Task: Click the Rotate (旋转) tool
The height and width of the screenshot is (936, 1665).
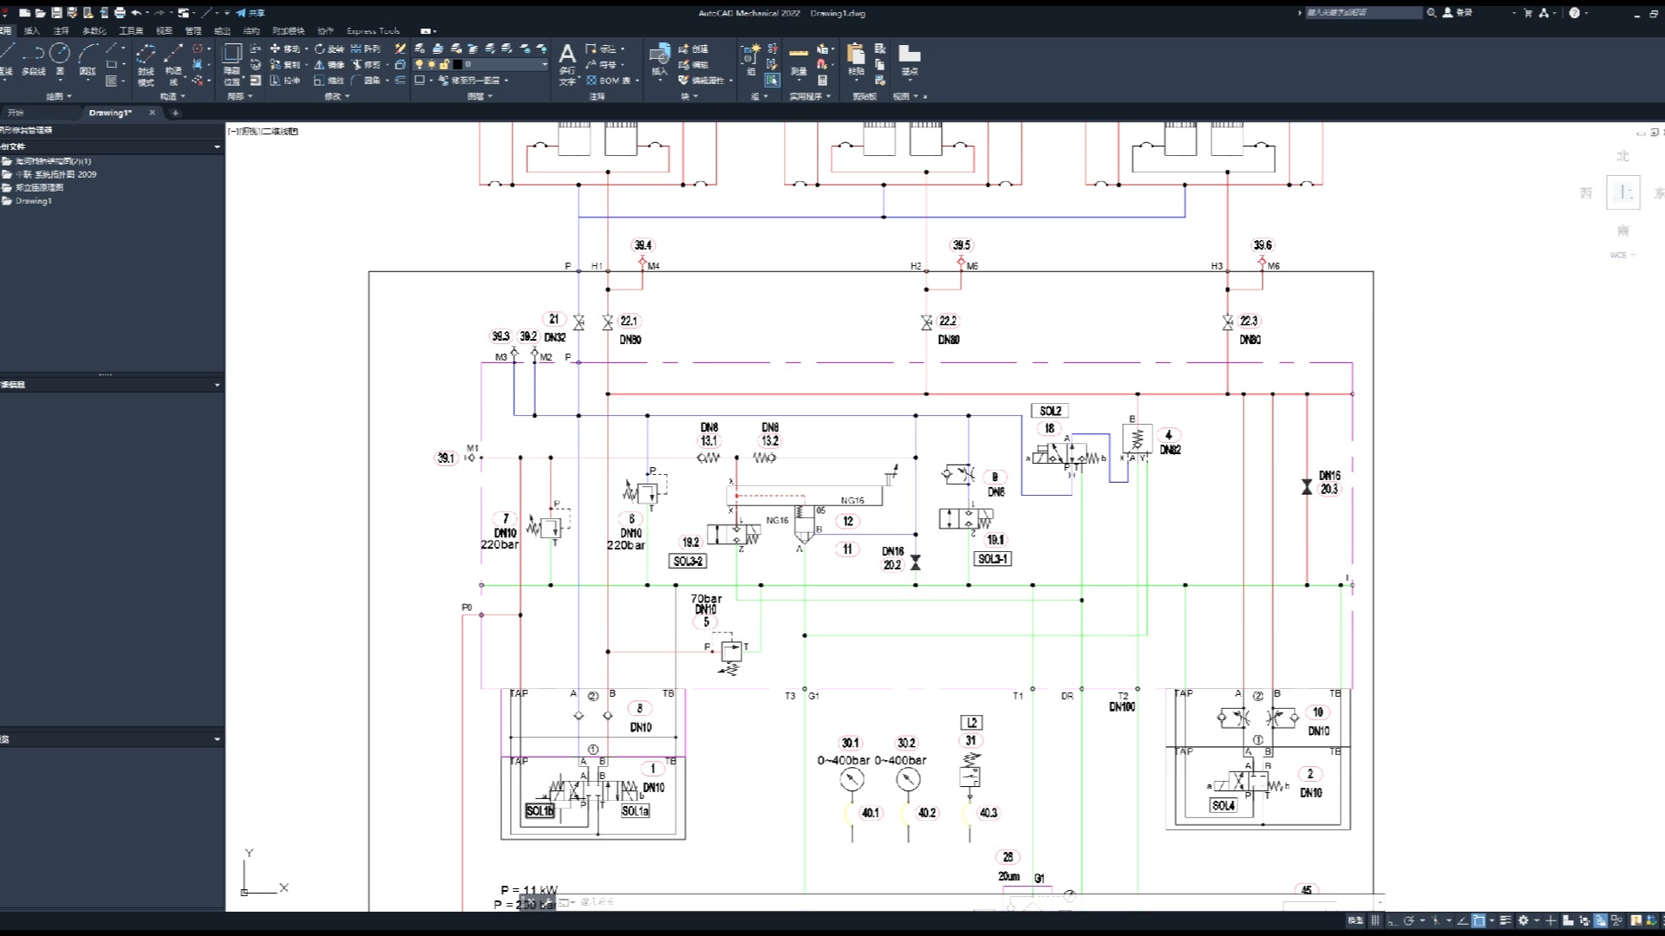Action: [x=330, y=49]
